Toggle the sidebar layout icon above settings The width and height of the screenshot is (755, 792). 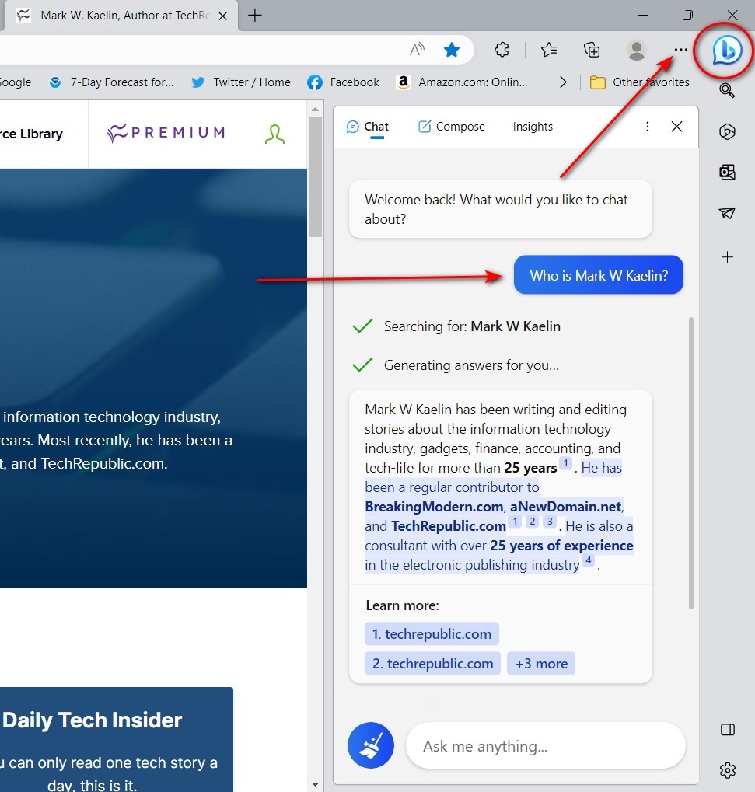[x=727, y=729]
